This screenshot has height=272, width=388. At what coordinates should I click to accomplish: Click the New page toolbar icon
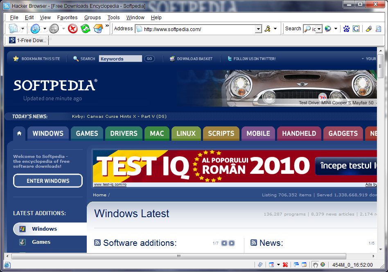(x=13, y=29)
